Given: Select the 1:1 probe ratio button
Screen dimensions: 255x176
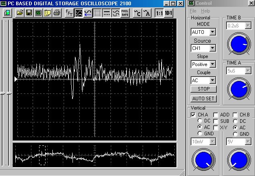Looking at the screenshot, I should tap(159, 12).
